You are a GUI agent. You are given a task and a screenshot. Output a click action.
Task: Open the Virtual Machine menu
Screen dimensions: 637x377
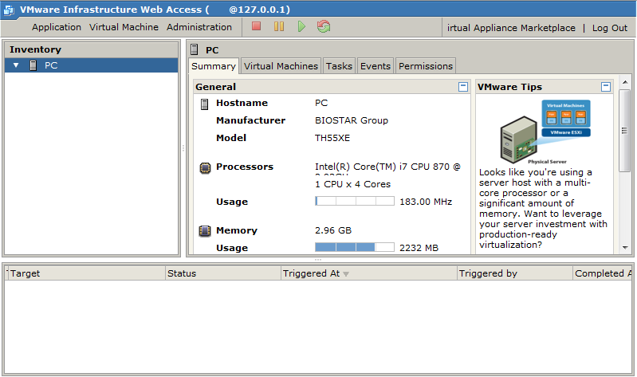(x=124, y=27)
